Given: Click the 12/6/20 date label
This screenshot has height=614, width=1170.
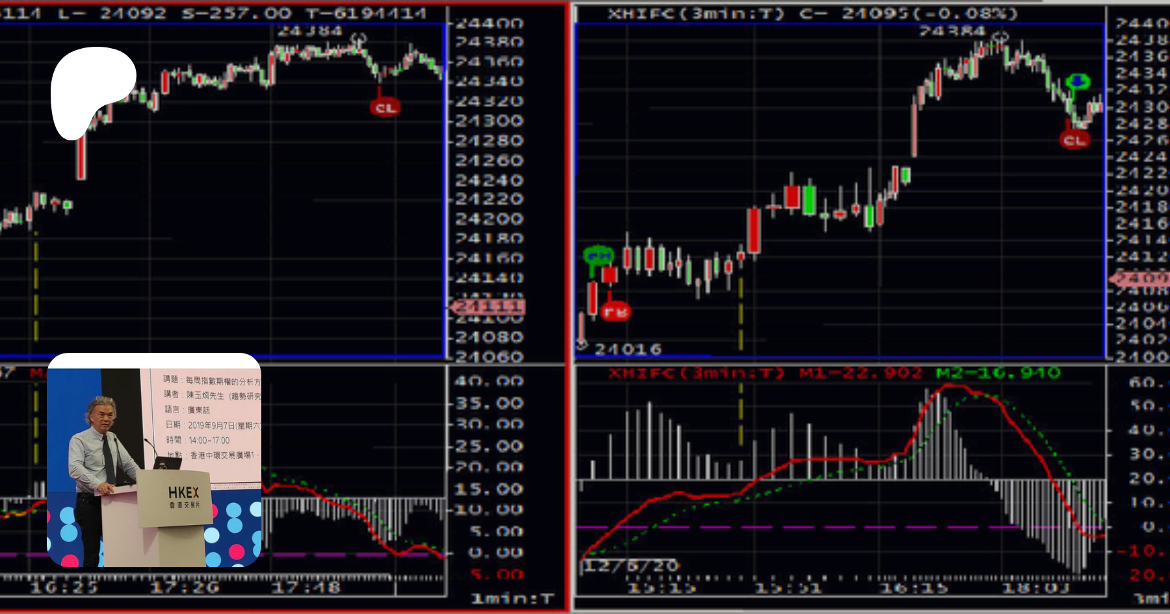Looking at the screenshot, I should 631,565.
